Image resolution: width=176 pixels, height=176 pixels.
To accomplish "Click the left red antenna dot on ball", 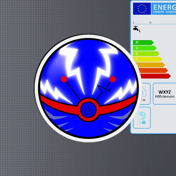I will click(64, 79).
